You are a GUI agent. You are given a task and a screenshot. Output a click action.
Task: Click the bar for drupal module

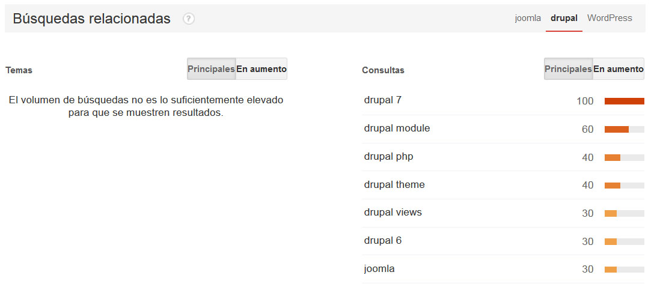pos(624,130)
